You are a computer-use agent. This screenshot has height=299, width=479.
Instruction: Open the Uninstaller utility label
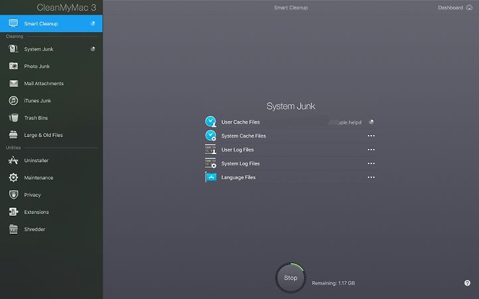tap(37, 161)
